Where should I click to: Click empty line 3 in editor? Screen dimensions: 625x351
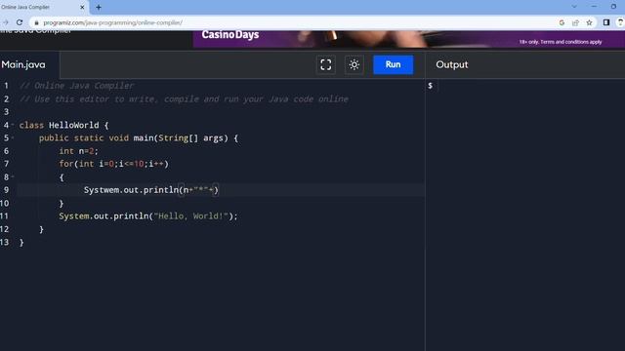coord(221,112)
